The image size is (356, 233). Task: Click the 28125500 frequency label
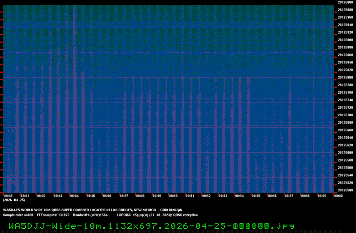[x=345, y=190]
